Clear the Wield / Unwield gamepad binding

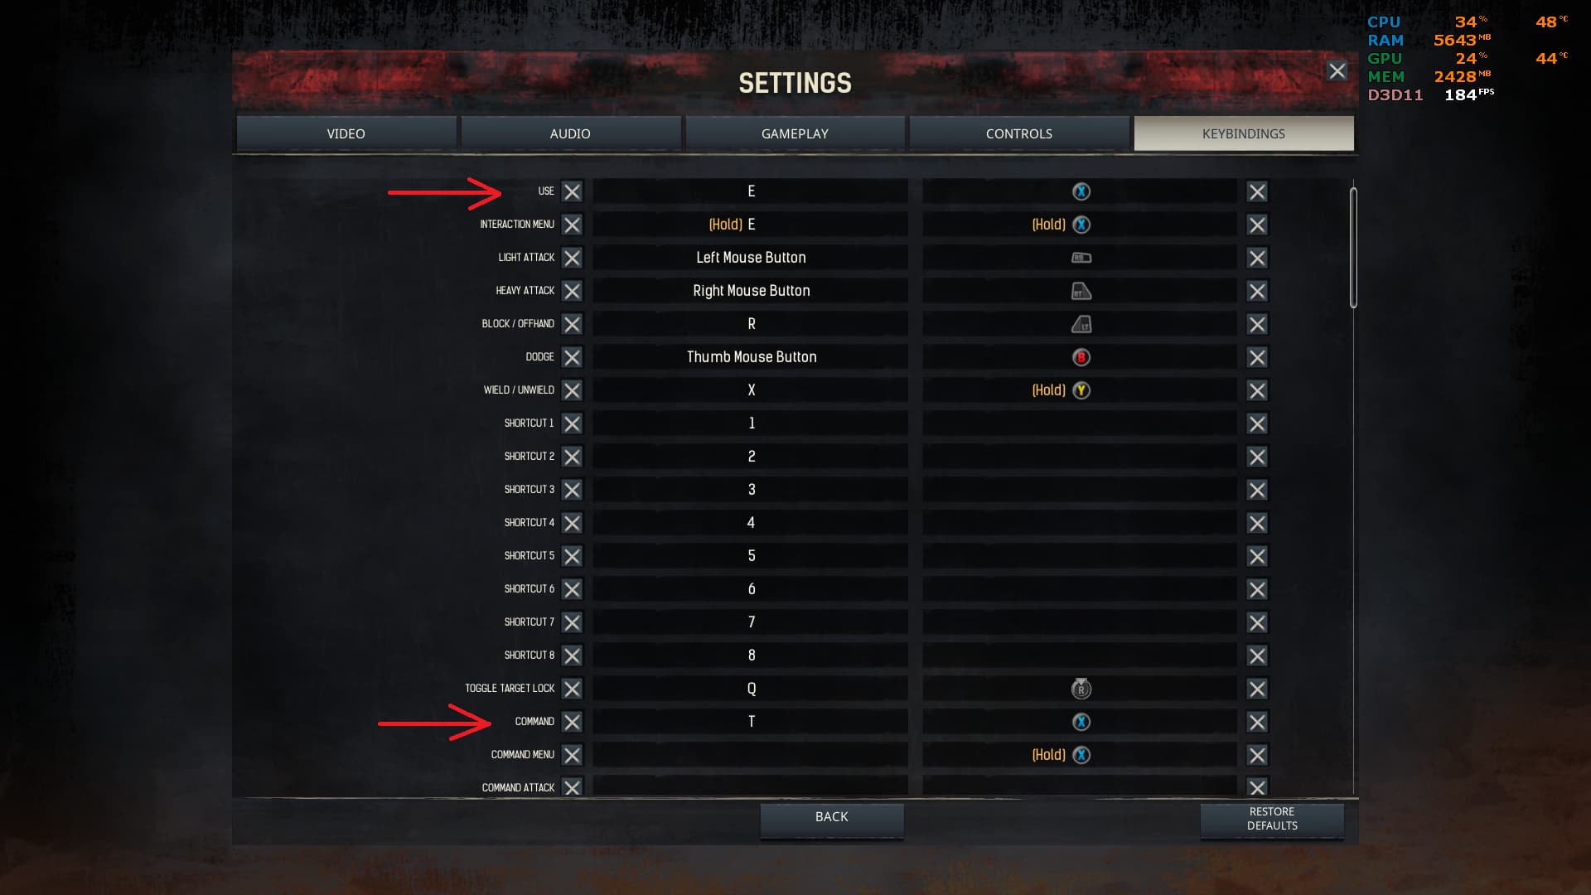[1257, 390]
